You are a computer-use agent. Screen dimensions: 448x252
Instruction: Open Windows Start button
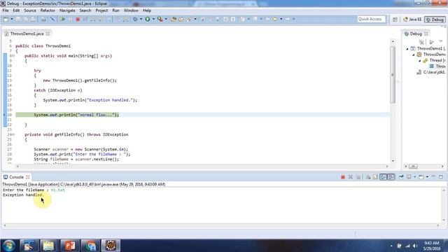tap(9, 246)
